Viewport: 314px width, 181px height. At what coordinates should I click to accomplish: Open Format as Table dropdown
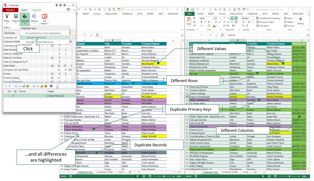pyautogui.click(x=265, y=22)
